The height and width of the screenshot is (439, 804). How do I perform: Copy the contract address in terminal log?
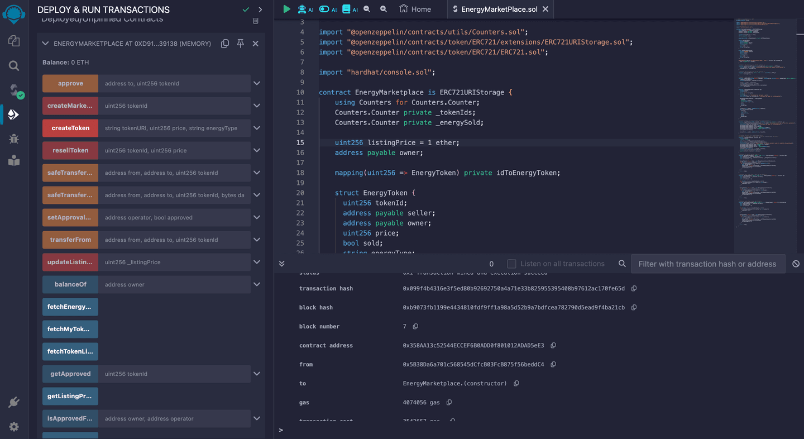tap(553, 346)
